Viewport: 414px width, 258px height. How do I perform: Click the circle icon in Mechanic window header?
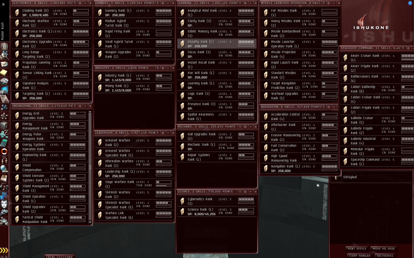(245, 127)
